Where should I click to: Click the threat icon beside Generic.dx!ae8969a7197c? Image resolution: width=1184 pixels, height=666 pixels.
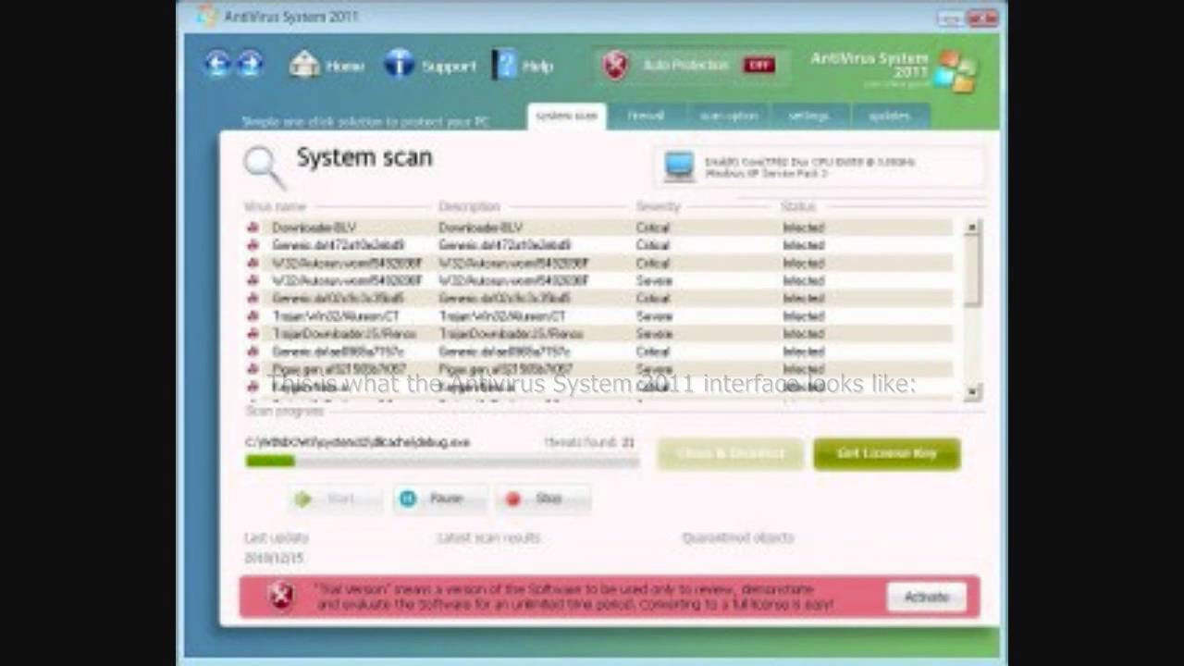[253, 351]
